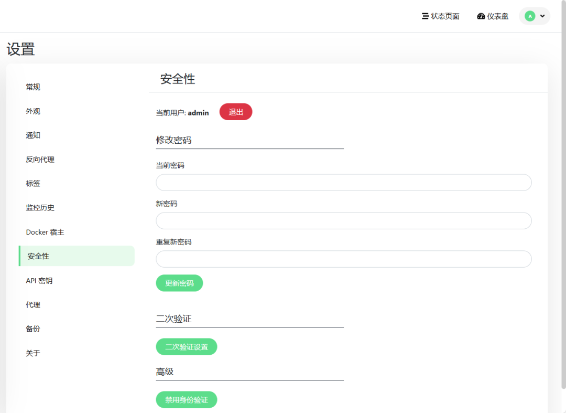This screenshot has width=566, height=413.
Task: Go to the 仪表盘 dashboard
Action: coord(493,16)
